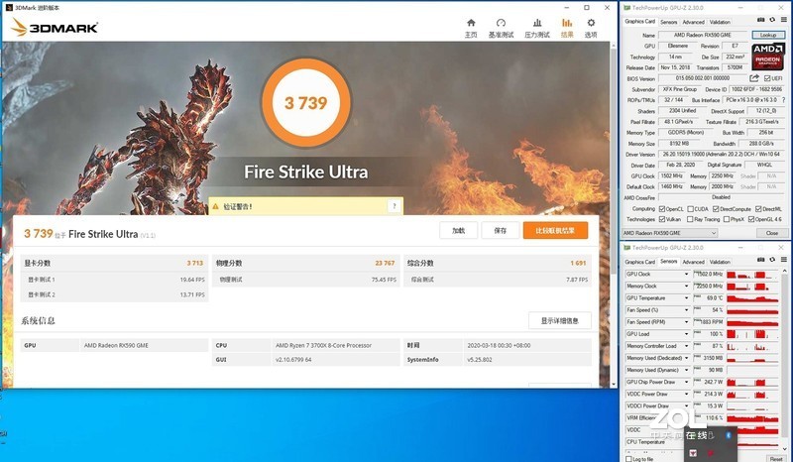Click refresh icon in Graphics Card GPU-Z window
The image size is (793, 462).
772,20
